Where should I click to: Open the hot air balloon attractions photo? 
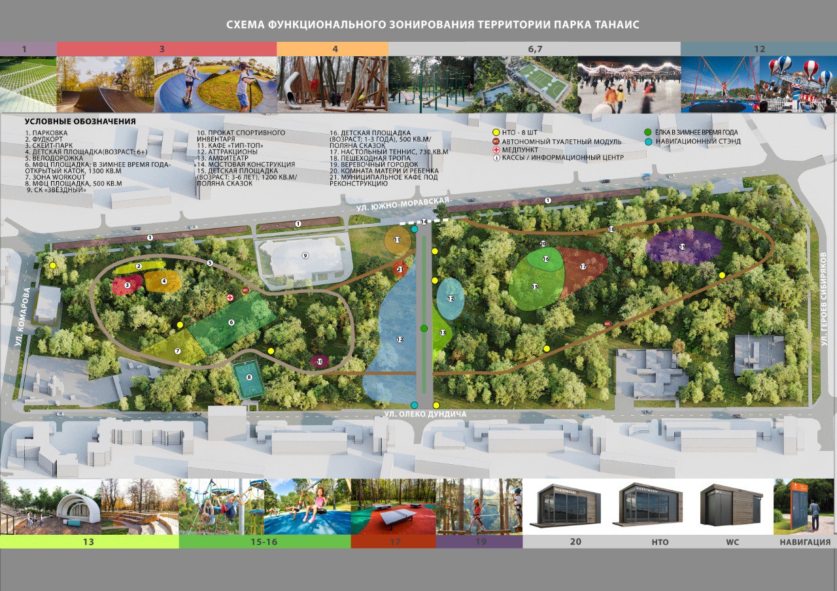(759, 84)
